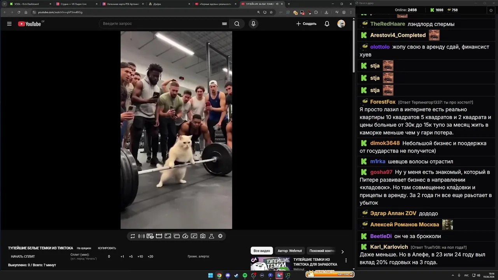Open chat settings gear in Окно в дурку
This screenshot has width=498, height=280.
(x=491, y=10)
